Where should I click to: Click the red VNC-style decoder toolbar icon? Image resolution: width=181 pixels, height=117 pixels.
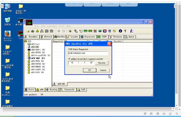pos(95,31)
